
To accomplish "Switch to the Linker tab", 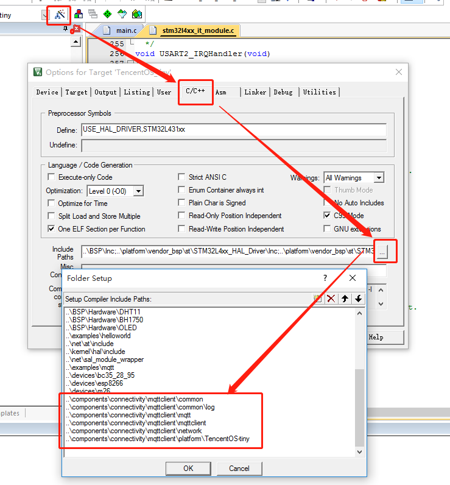I will point(255,92).
